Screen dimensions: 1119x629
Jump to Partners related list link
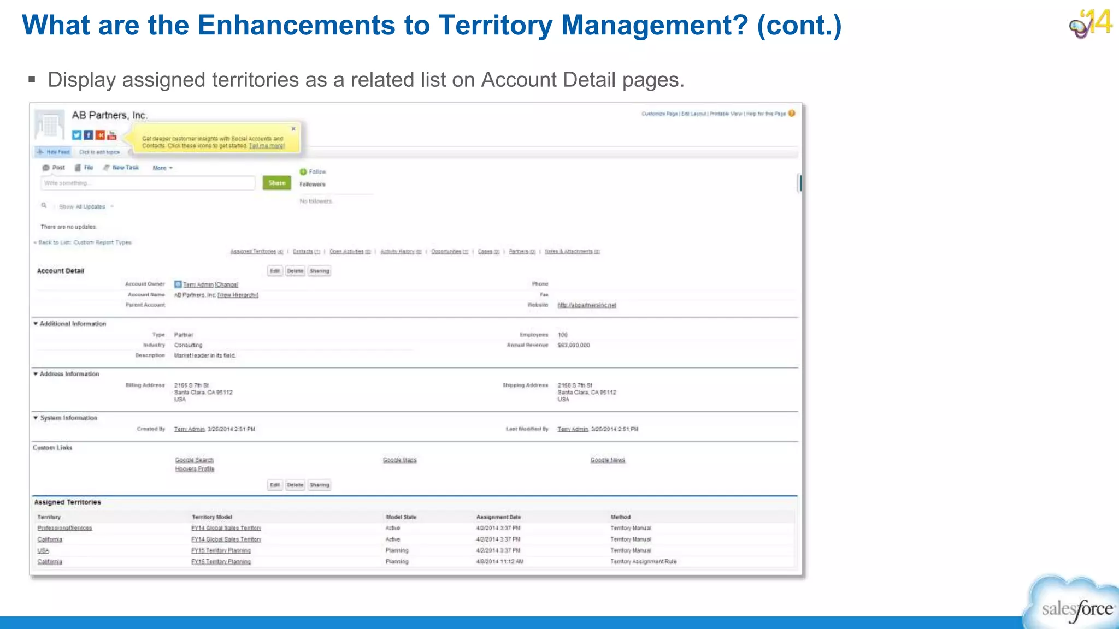coord(522,252)
